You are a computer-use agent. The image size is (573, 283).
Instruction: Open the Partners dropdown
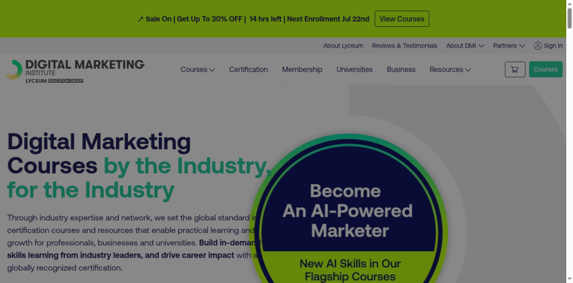pos(509,46)
